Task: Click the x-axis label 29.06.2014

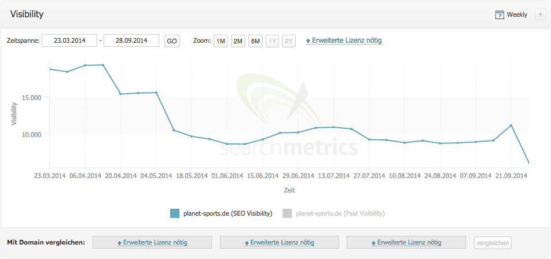Action: pos(298,176)
